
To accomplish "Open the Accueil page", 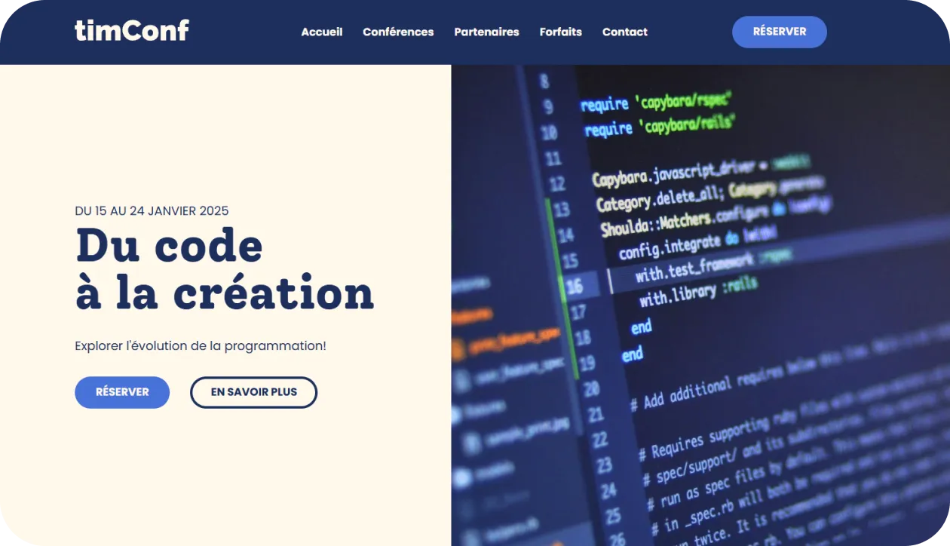I will point(322,32).
